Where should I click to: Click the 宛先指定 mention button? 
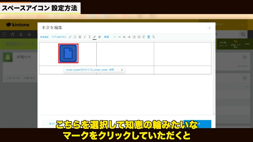[x=44, y=37]
